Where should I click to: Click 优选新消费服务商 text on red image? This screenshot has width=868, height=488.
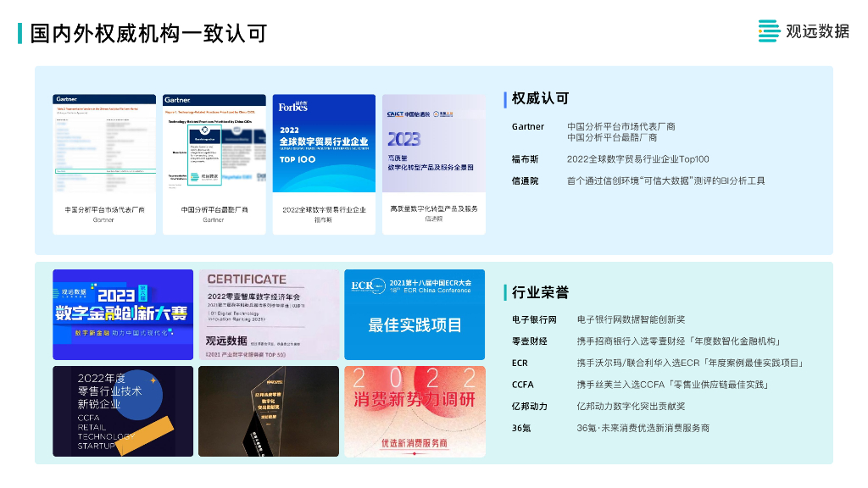coord(415,443)
